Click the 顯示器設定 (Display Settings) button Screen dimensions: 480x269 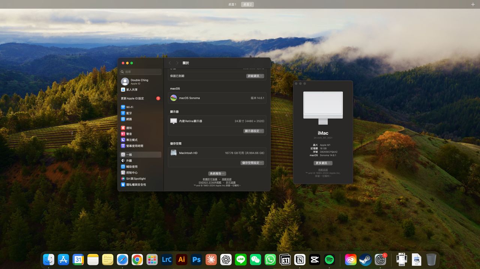pyautogui.click(x=254, y=131)
